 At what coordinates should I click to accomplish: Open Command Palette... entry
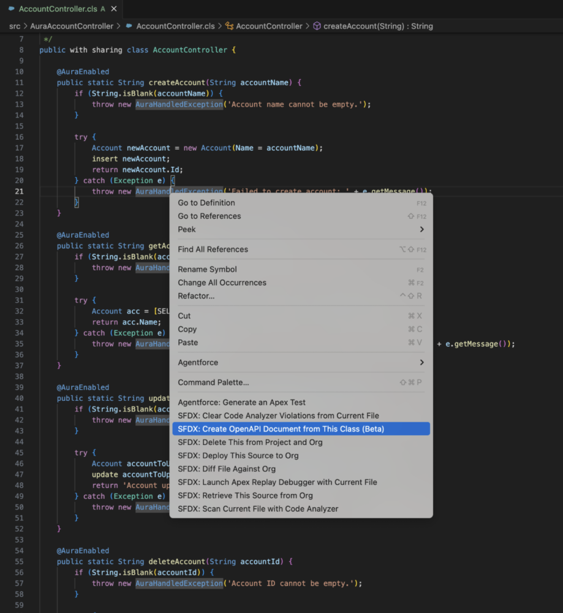301,383
